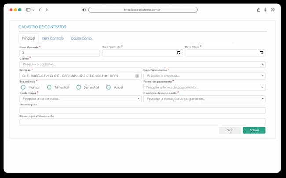Open the Data Início calendar picker icon

pos(261,53)
